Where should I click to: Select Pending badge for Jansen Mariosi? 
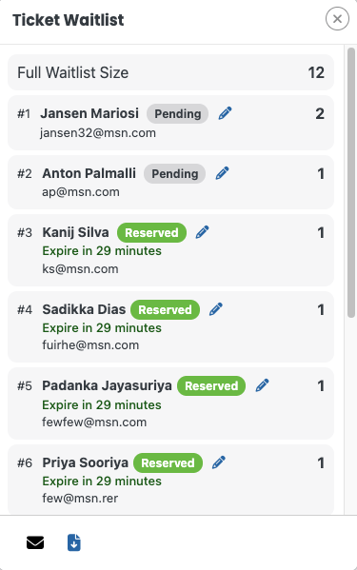(x=177, y=114)
